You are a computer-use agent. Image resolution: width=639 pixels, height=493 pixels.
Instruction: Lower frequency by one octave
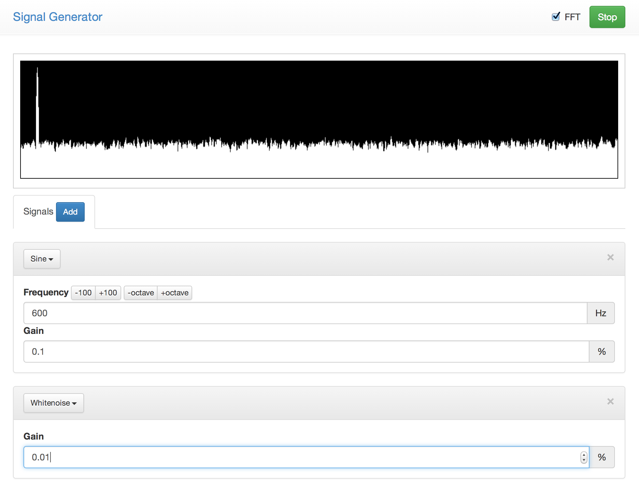(141, 293)
